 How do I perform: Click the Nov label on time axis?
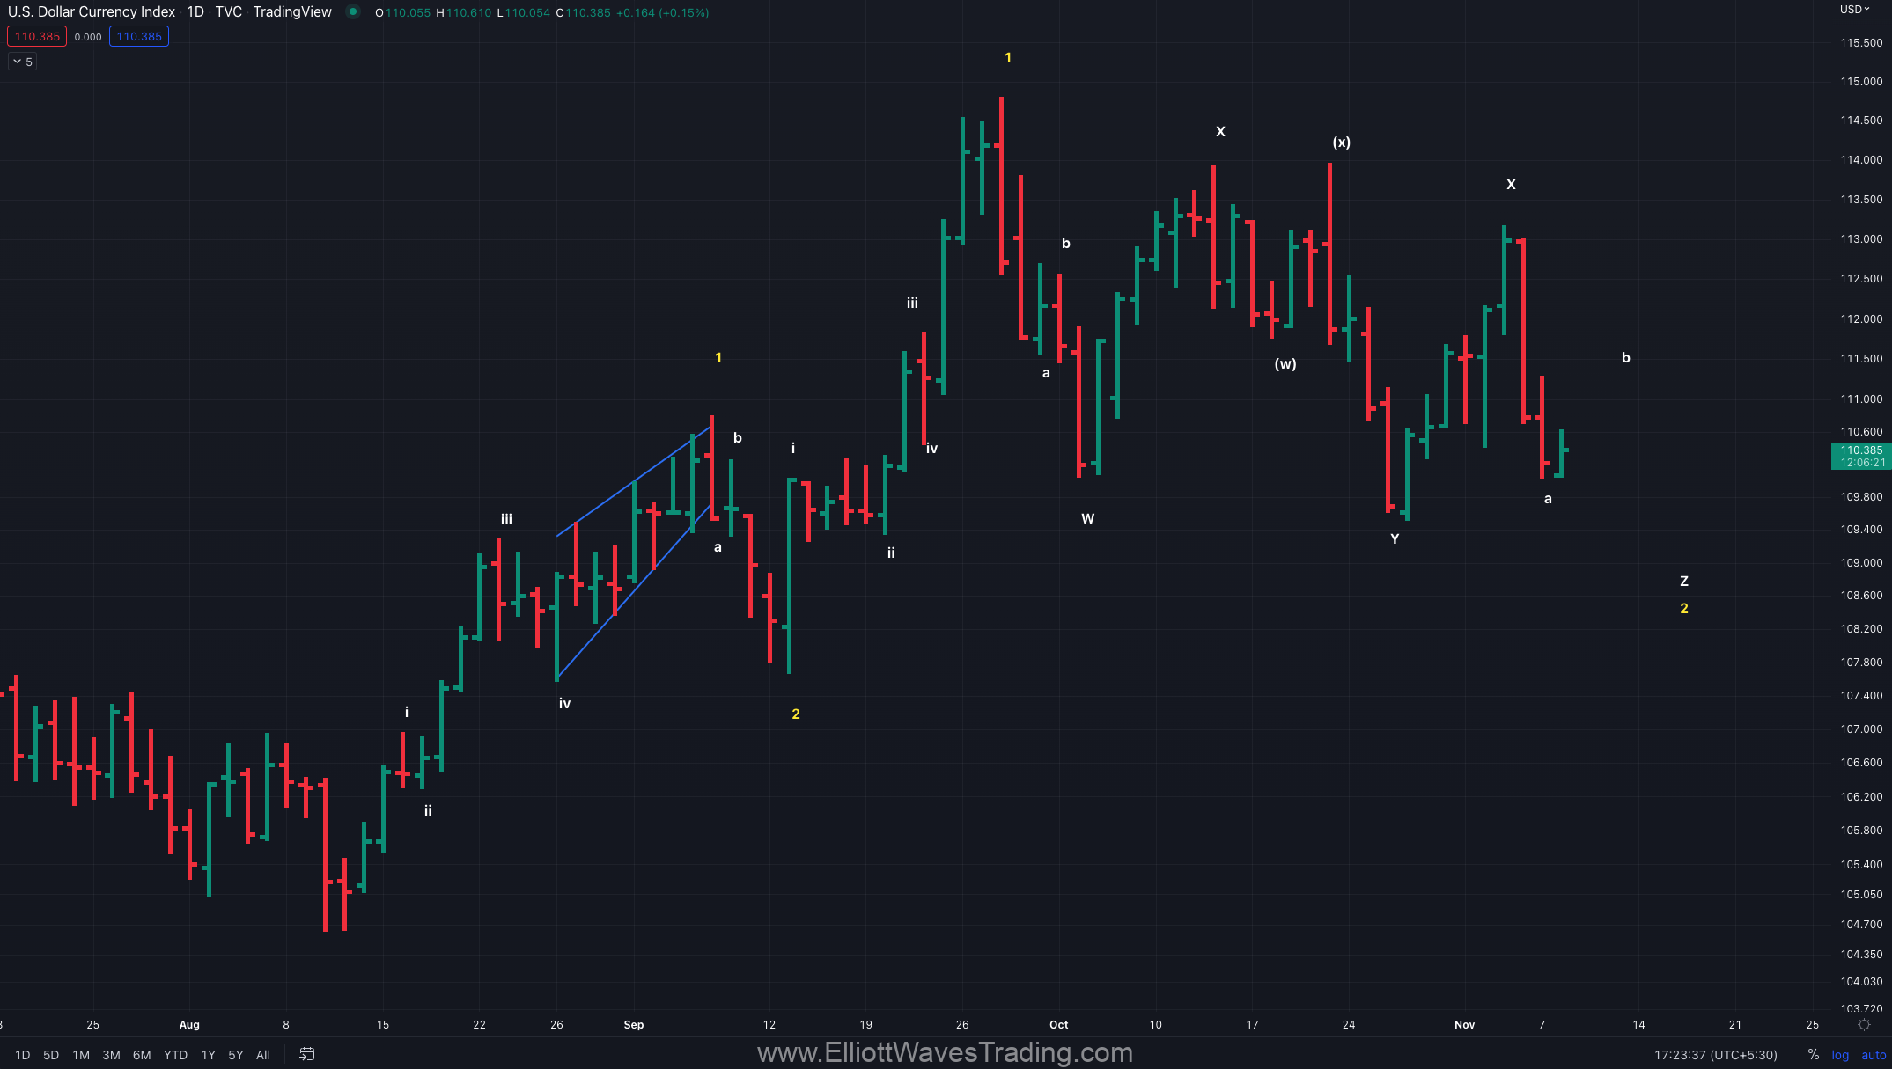[x=1465, y=1025]
